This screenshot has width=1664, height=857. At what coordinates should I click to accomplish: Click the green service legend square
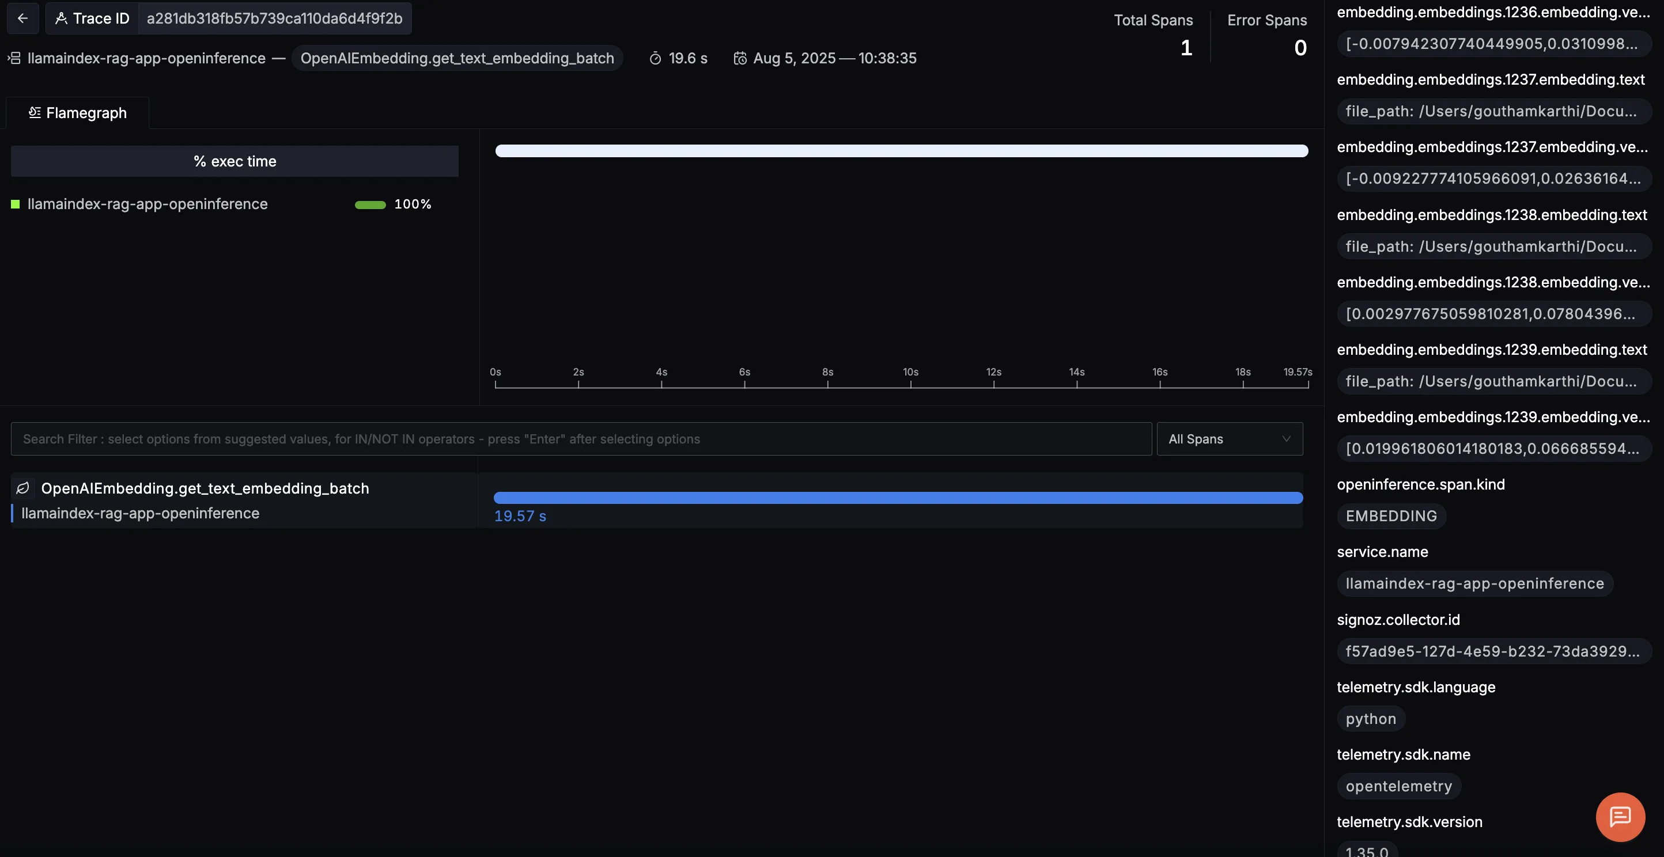click(x=16, y=204)
